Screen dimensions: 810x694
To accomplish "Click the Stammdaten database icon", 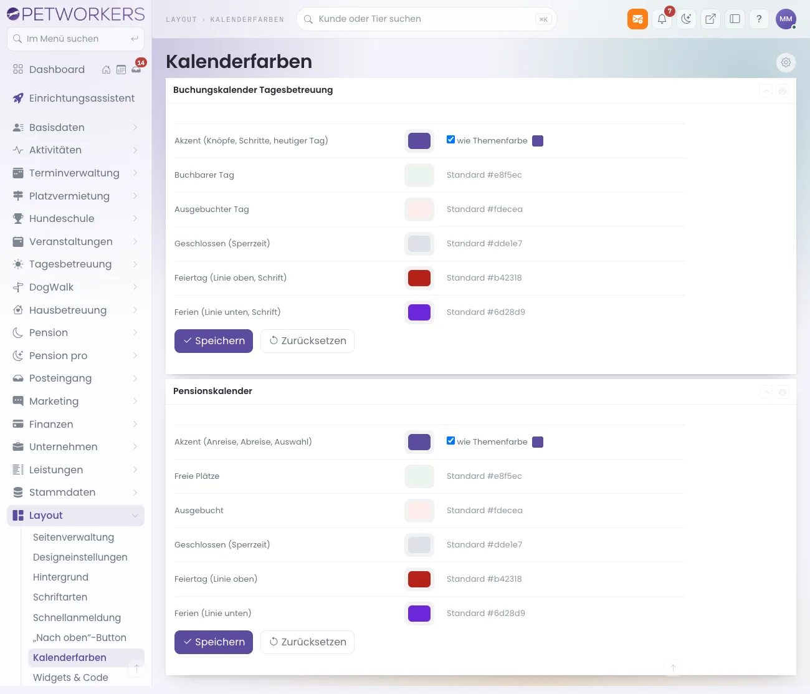I will (18, 493).
